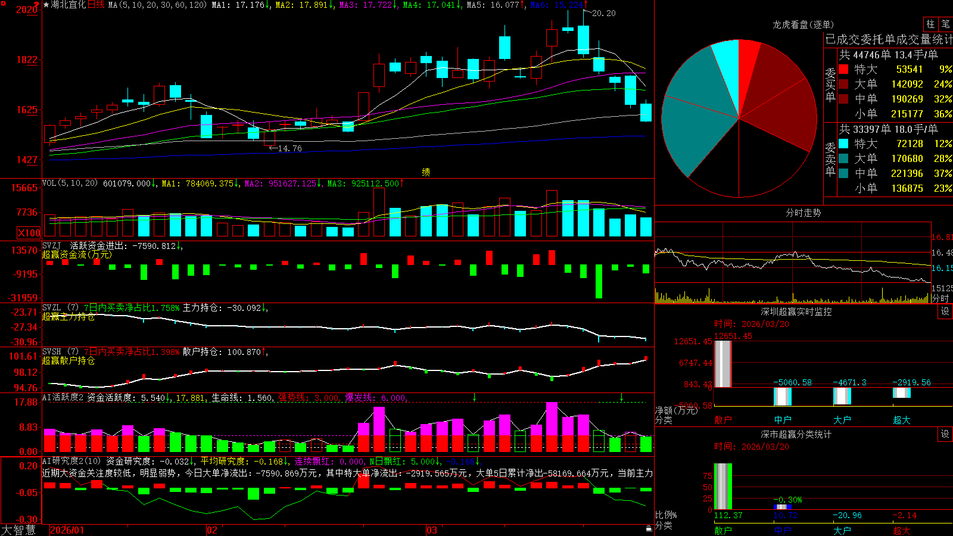Click the red question mark icon beside 2020
Viewport: 953px width, 536px height.
point(37,5)
